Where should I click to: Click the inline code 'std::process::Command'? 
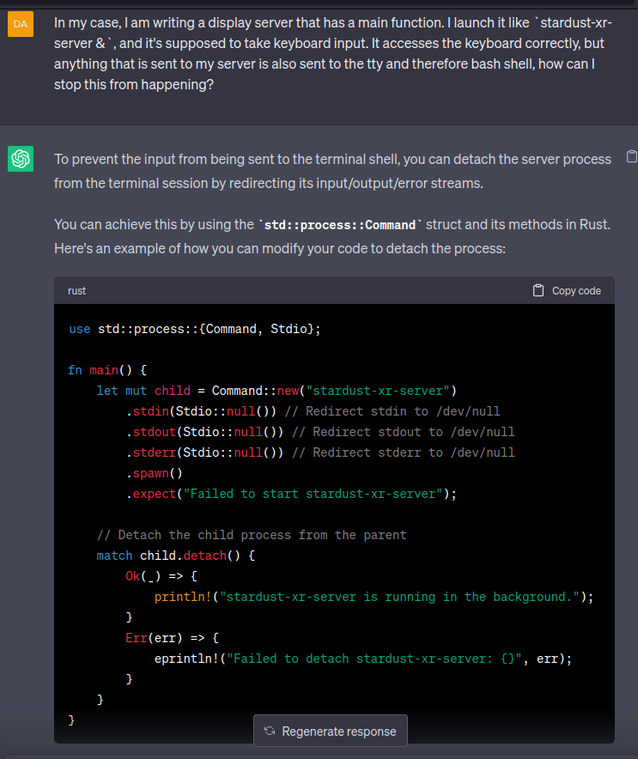click(340, 225)
